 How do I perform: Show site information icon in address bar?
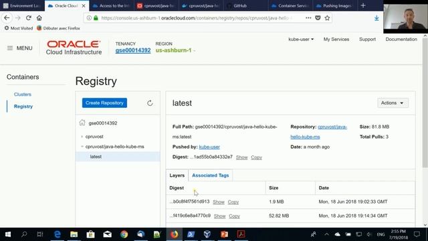pyautogui.click(x=89, y=18)
